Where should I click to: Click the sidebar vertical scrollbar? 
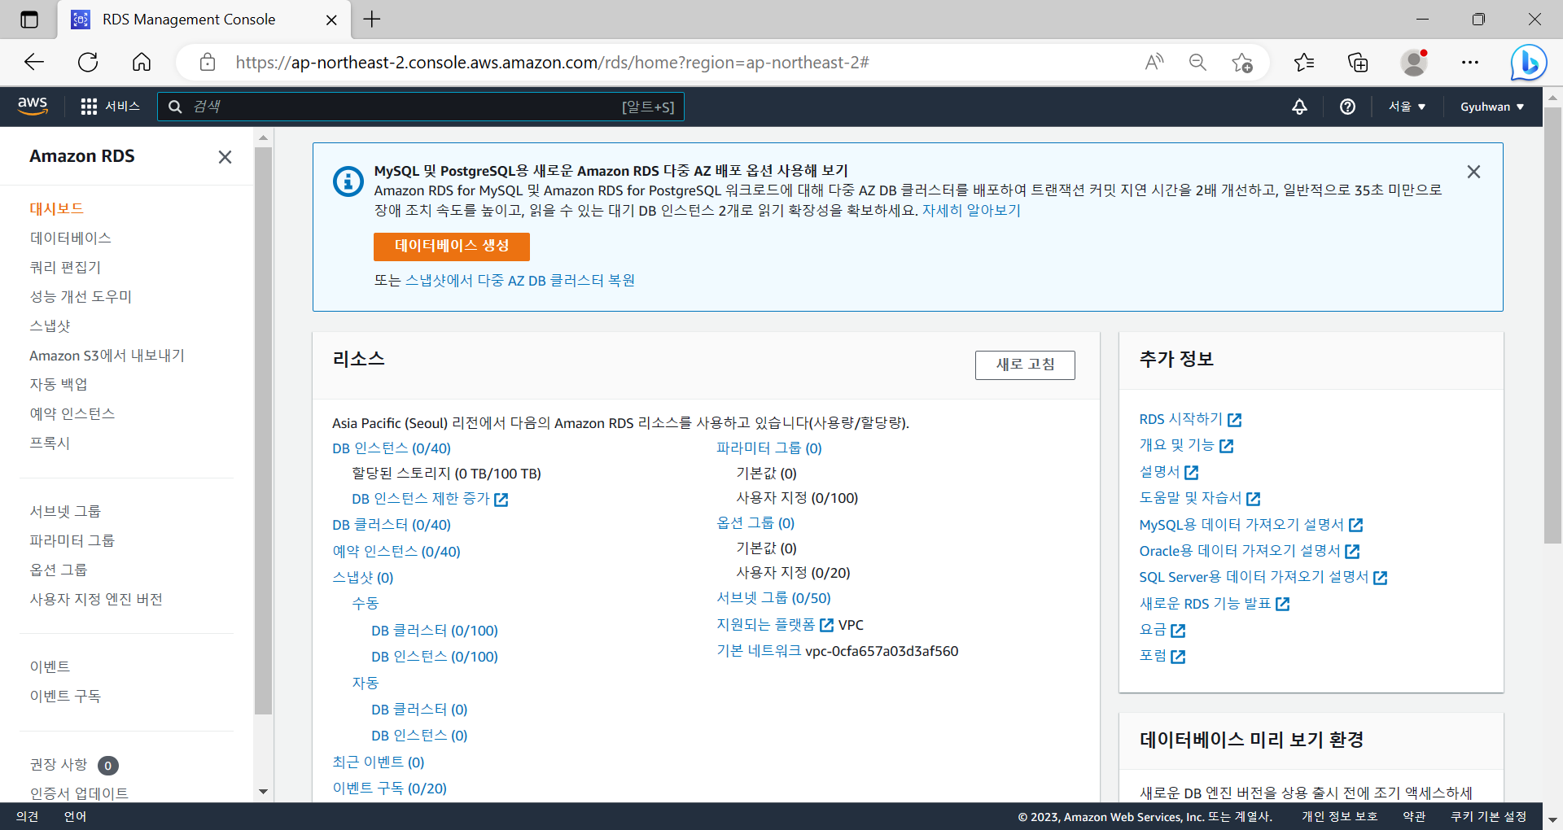[x=263, y=430]
